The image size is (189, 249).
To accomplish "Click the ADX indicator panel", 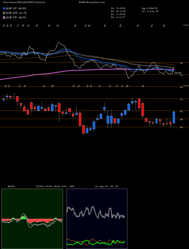I will pos(97,219).
